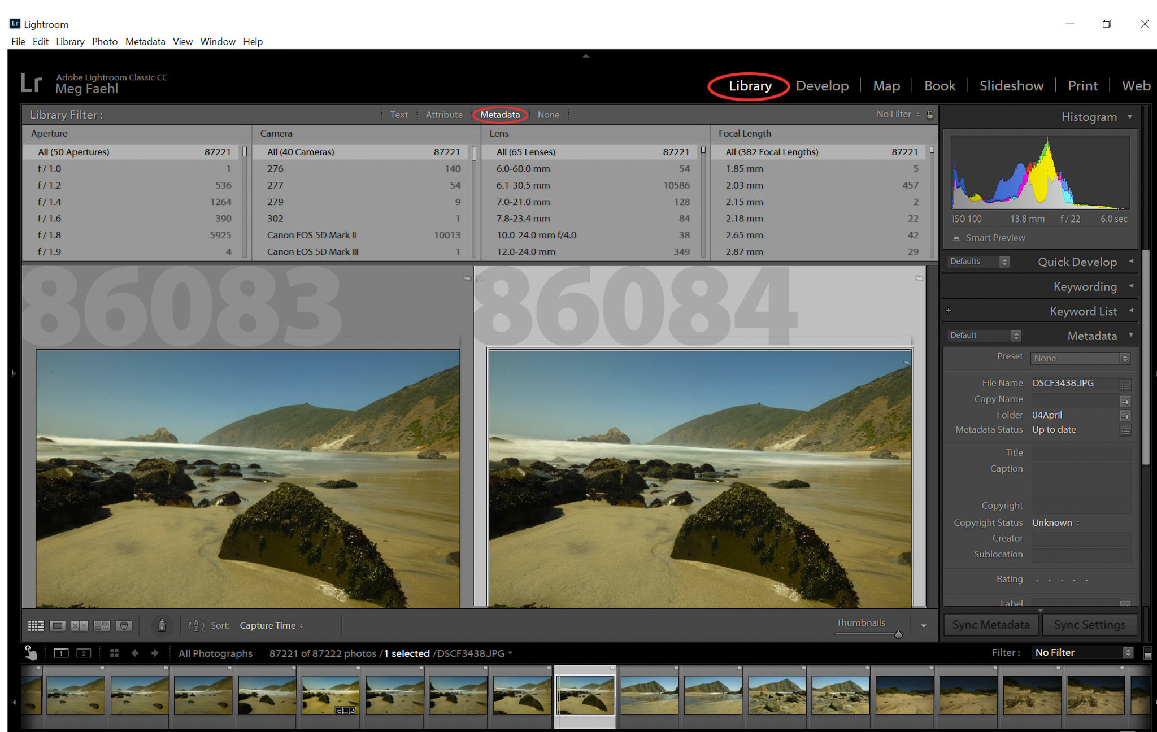The height and width of the screenshot is (732, 1157).
Task: Switch to Grid view icon
Action: click(x=36, y=626)
